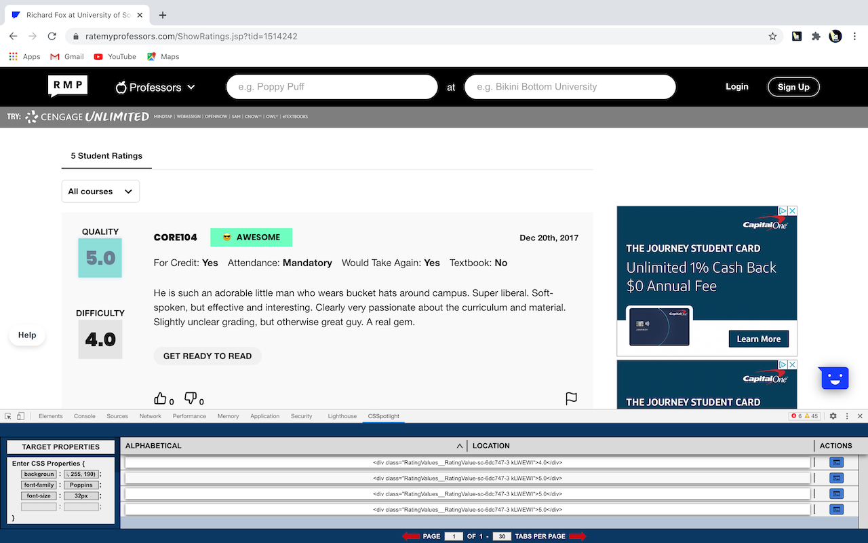Close the Richard Fox browser tab
The width and height of the screenshot is (868, 543).
(x=141, y=15)
